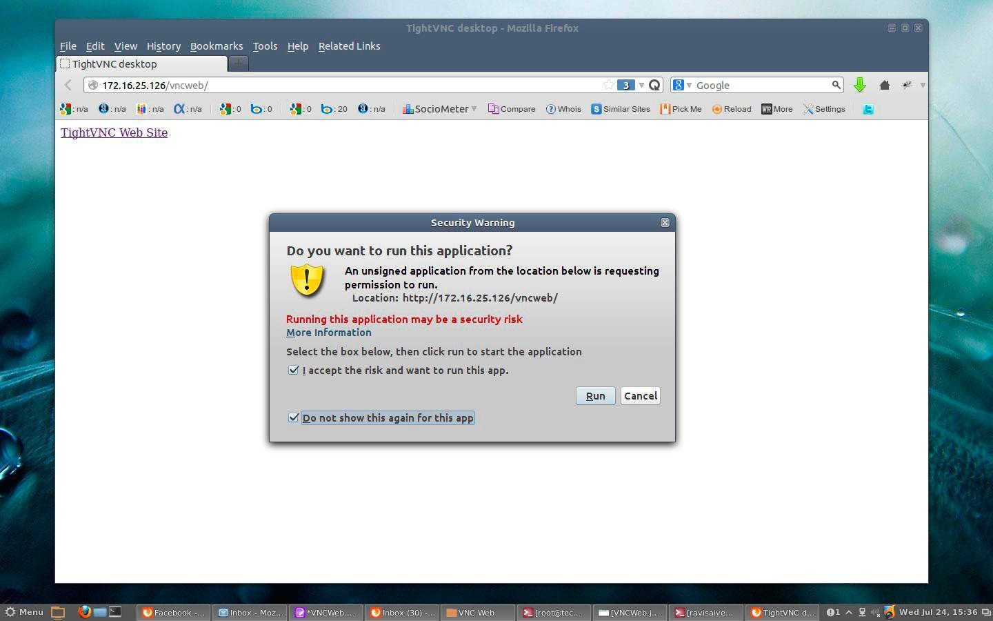Open the Related Links menu
Screen dimensions: 993x621
point(349,46)
